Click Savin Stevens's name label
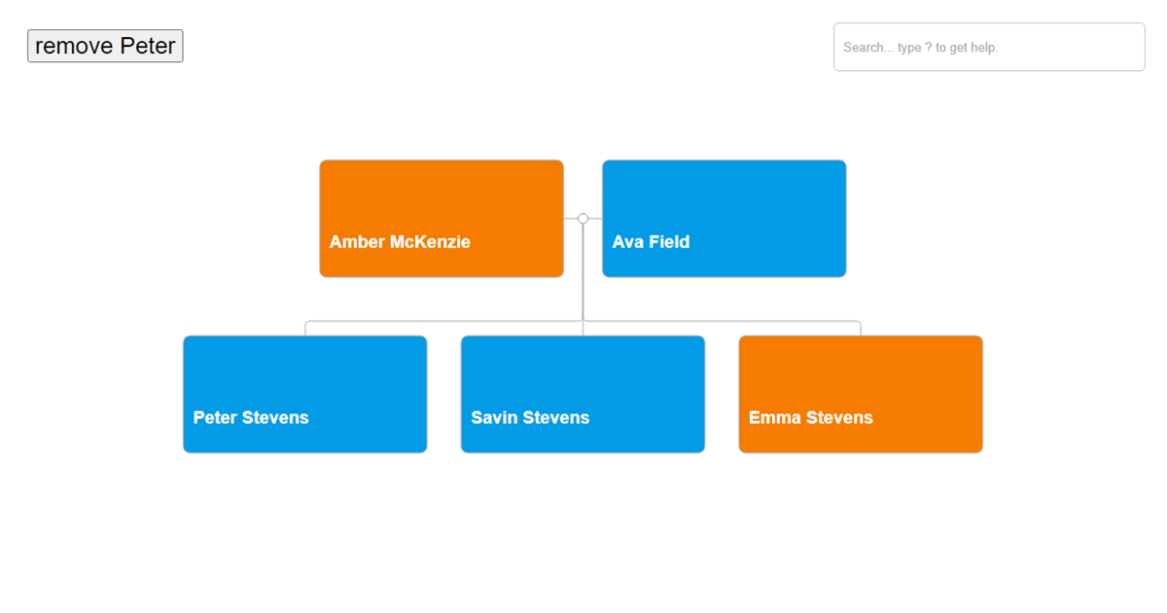This screenshot has width=1167, height=613. click(530, 417)
